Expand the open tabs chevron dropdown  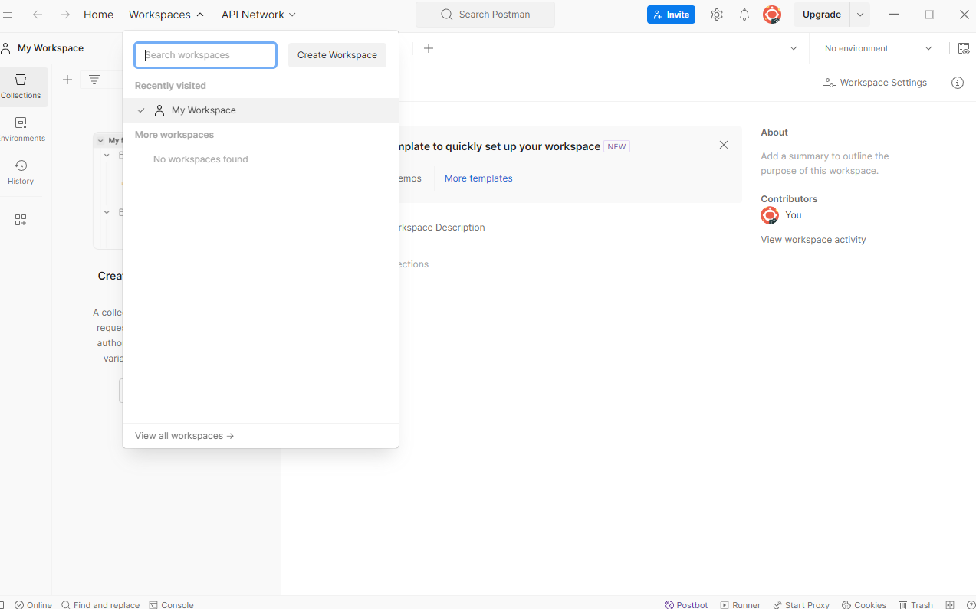[794, 48]
